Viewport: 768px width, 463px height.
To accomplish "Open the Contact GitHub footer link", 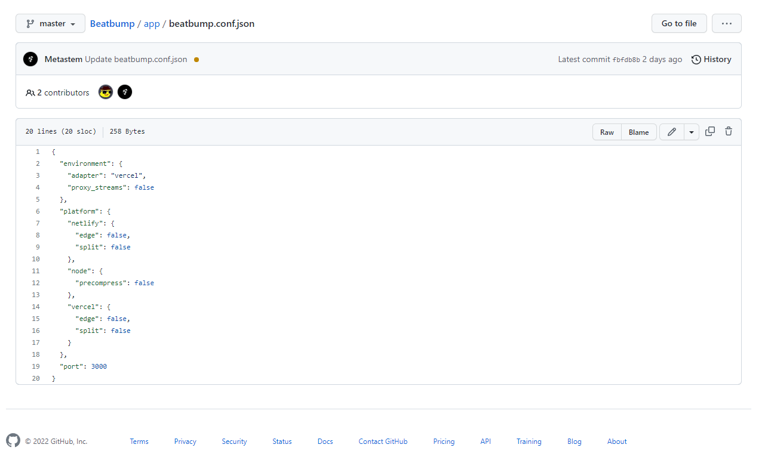I will (x=383, y=442).
